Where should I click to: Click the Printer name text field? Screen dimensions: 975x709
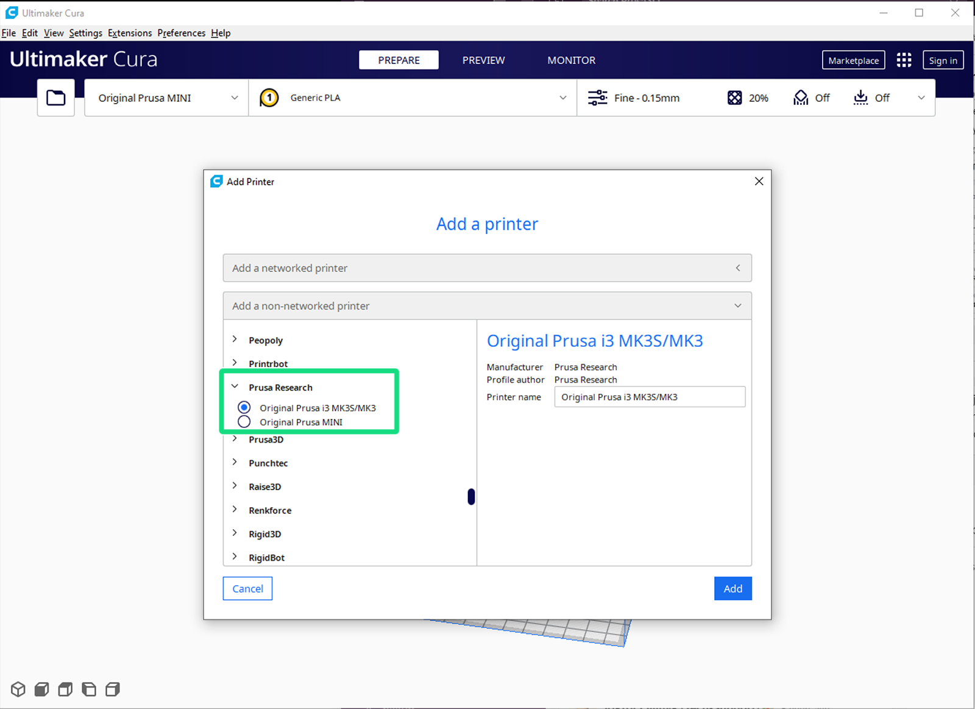point(649,397)
